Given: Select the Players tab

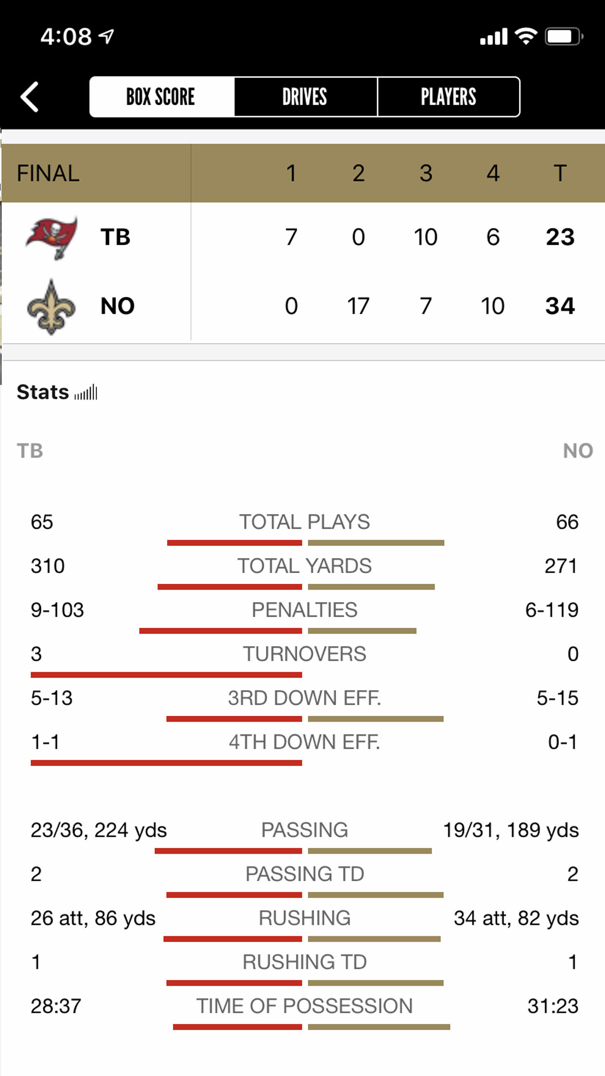Looking at the screenshot, I should [x=449, y=96].
